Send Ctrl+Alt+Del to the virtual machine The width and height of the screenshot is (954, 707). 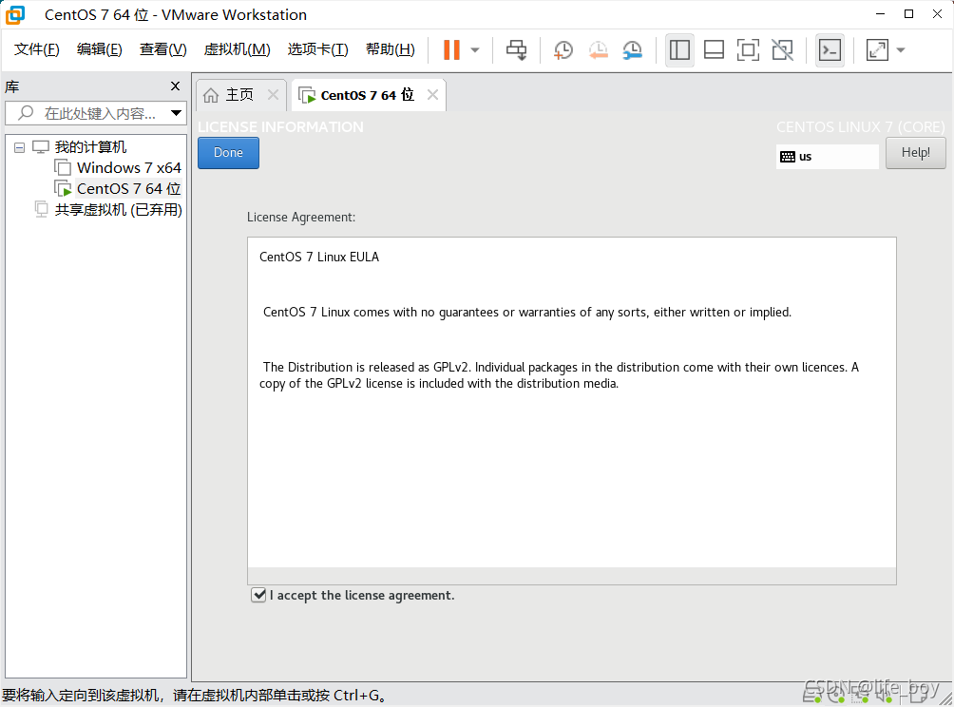tap(517, 50)
